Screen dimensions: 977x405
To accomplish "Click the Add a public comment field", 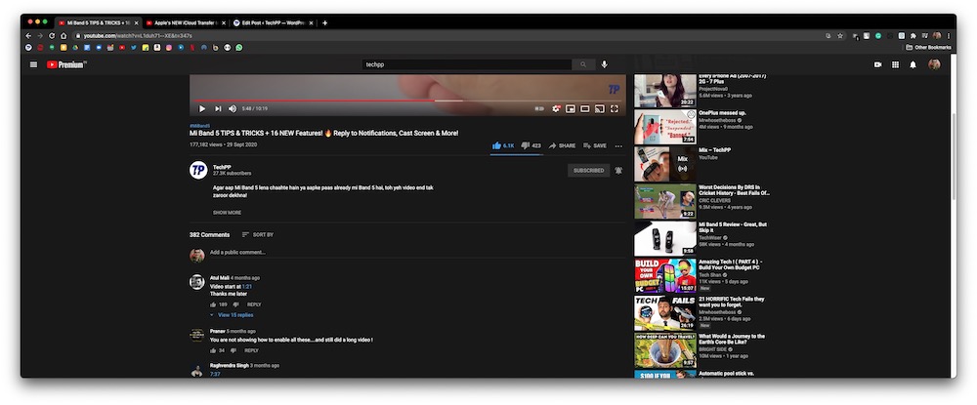I will pyautogui.click(x=417, y=253).
